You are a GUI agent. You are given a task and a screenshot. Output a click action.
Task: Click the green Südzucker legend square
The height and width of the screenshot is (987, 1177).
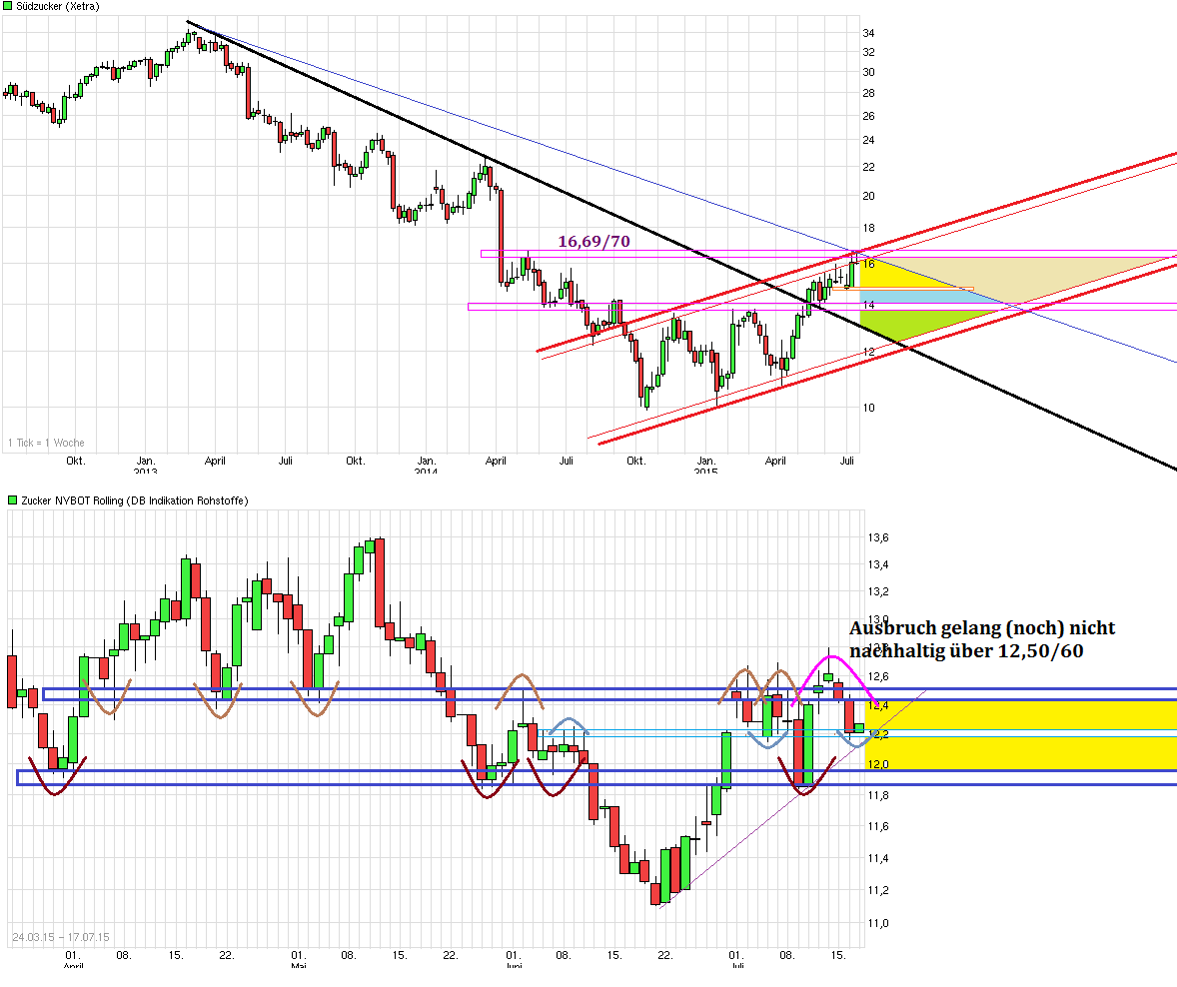click(x=8, y=6)
